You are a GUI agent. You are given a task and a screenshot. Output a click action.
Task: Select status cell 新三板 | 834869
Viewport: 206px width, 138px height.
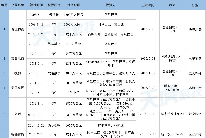tap(172, 134)
